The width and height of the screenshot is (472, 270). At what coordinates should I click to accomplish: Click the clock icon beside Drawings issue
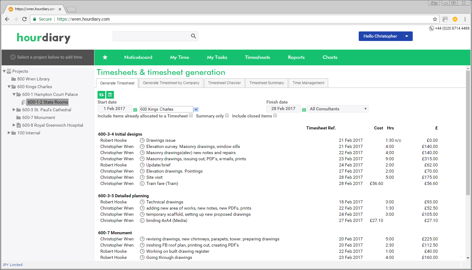[x=142, y=140]
